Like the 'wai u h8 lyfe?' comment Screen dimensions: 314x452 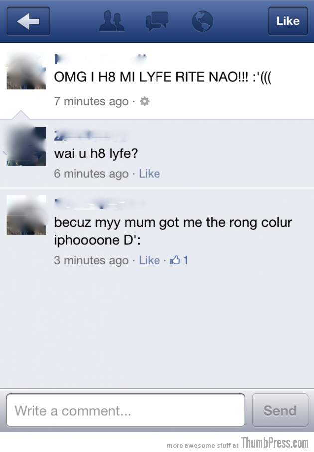pyautogui.click(x=150, y=174)
